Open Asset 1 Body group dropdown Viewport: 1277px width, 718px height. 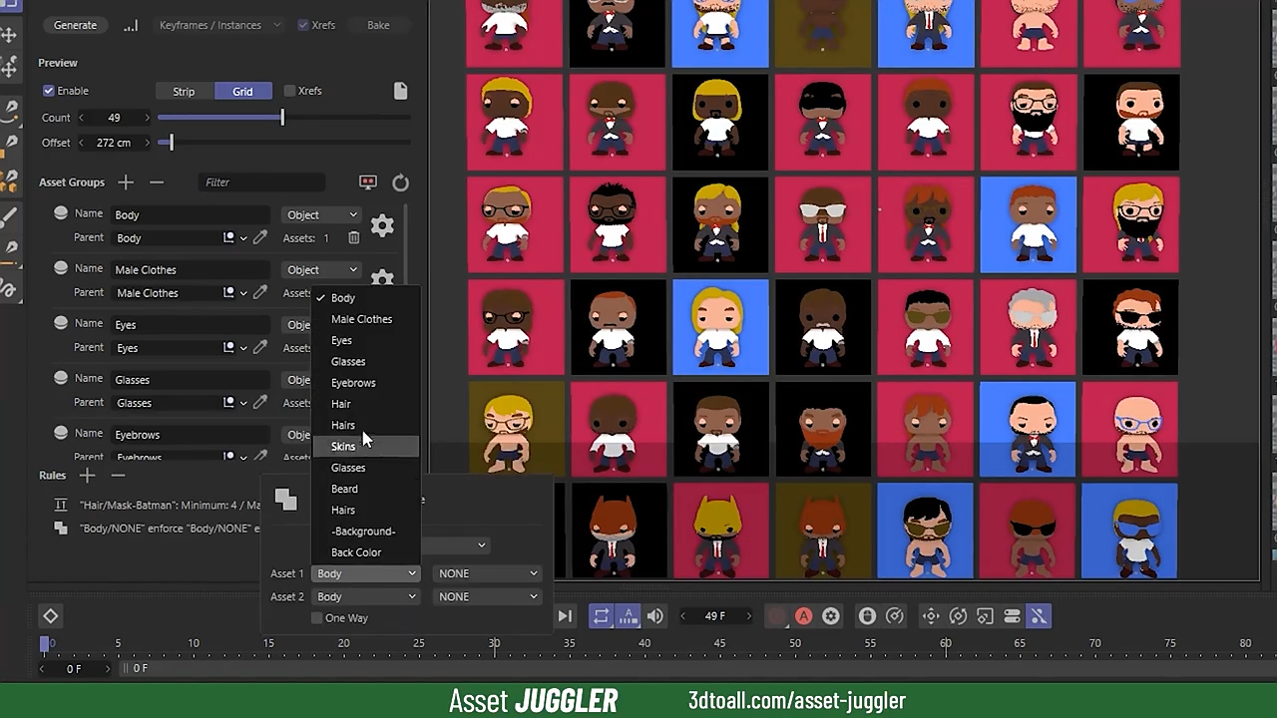point(366,573)
